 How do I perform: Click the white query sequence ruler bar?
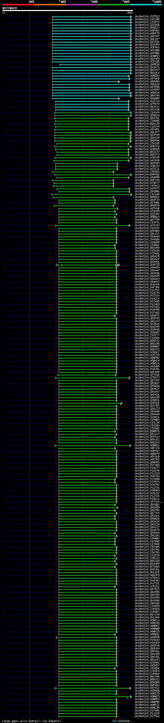(68, 11)
